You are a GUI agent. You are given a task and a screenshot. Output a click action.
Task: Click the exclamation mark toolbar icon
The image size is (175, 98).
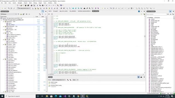point(52,8)
